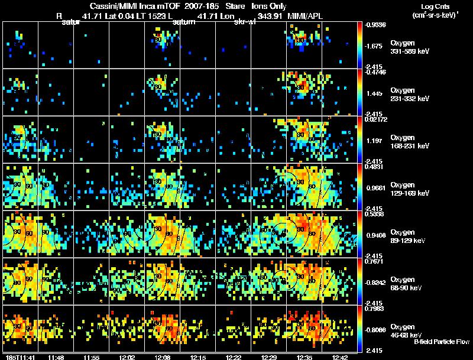Screen dimensions: 473x360
Task: Select the 'Oxygen 68-90 keV' row label
Action: pos(406,284)
